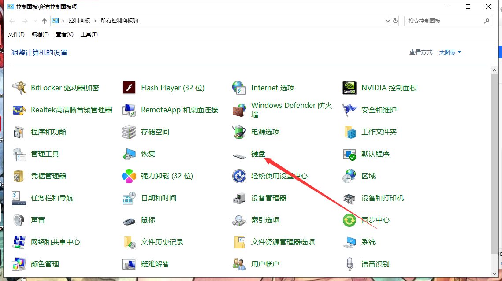Open the 大图标 view mode dropdown
Image resolution: width=502 pixels, height=281 pixels.
point(450,52)
